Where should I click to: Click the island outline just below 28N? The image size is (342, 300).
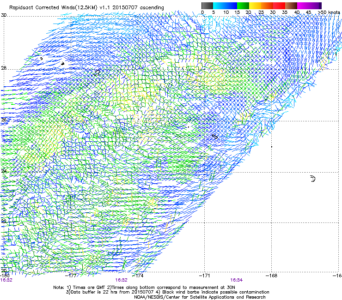[x=97, y=72]
